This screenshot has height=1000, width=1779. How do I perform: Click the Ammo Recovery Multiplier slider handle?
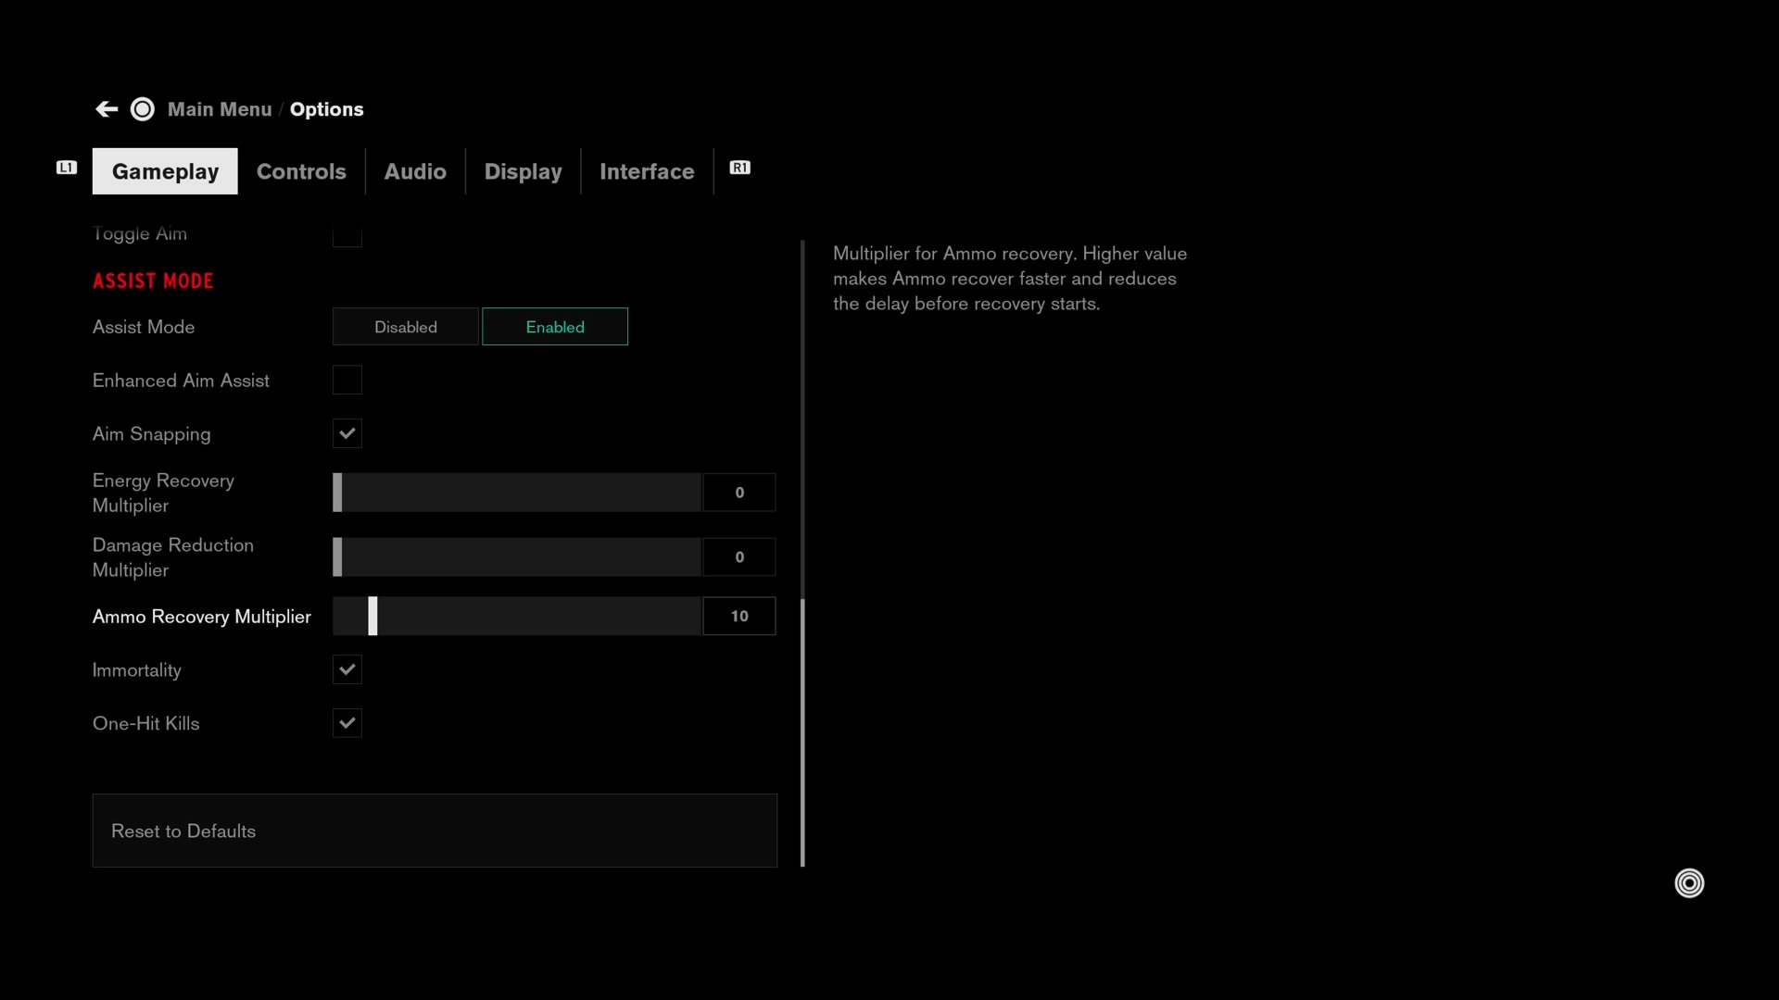click(372, 617)
